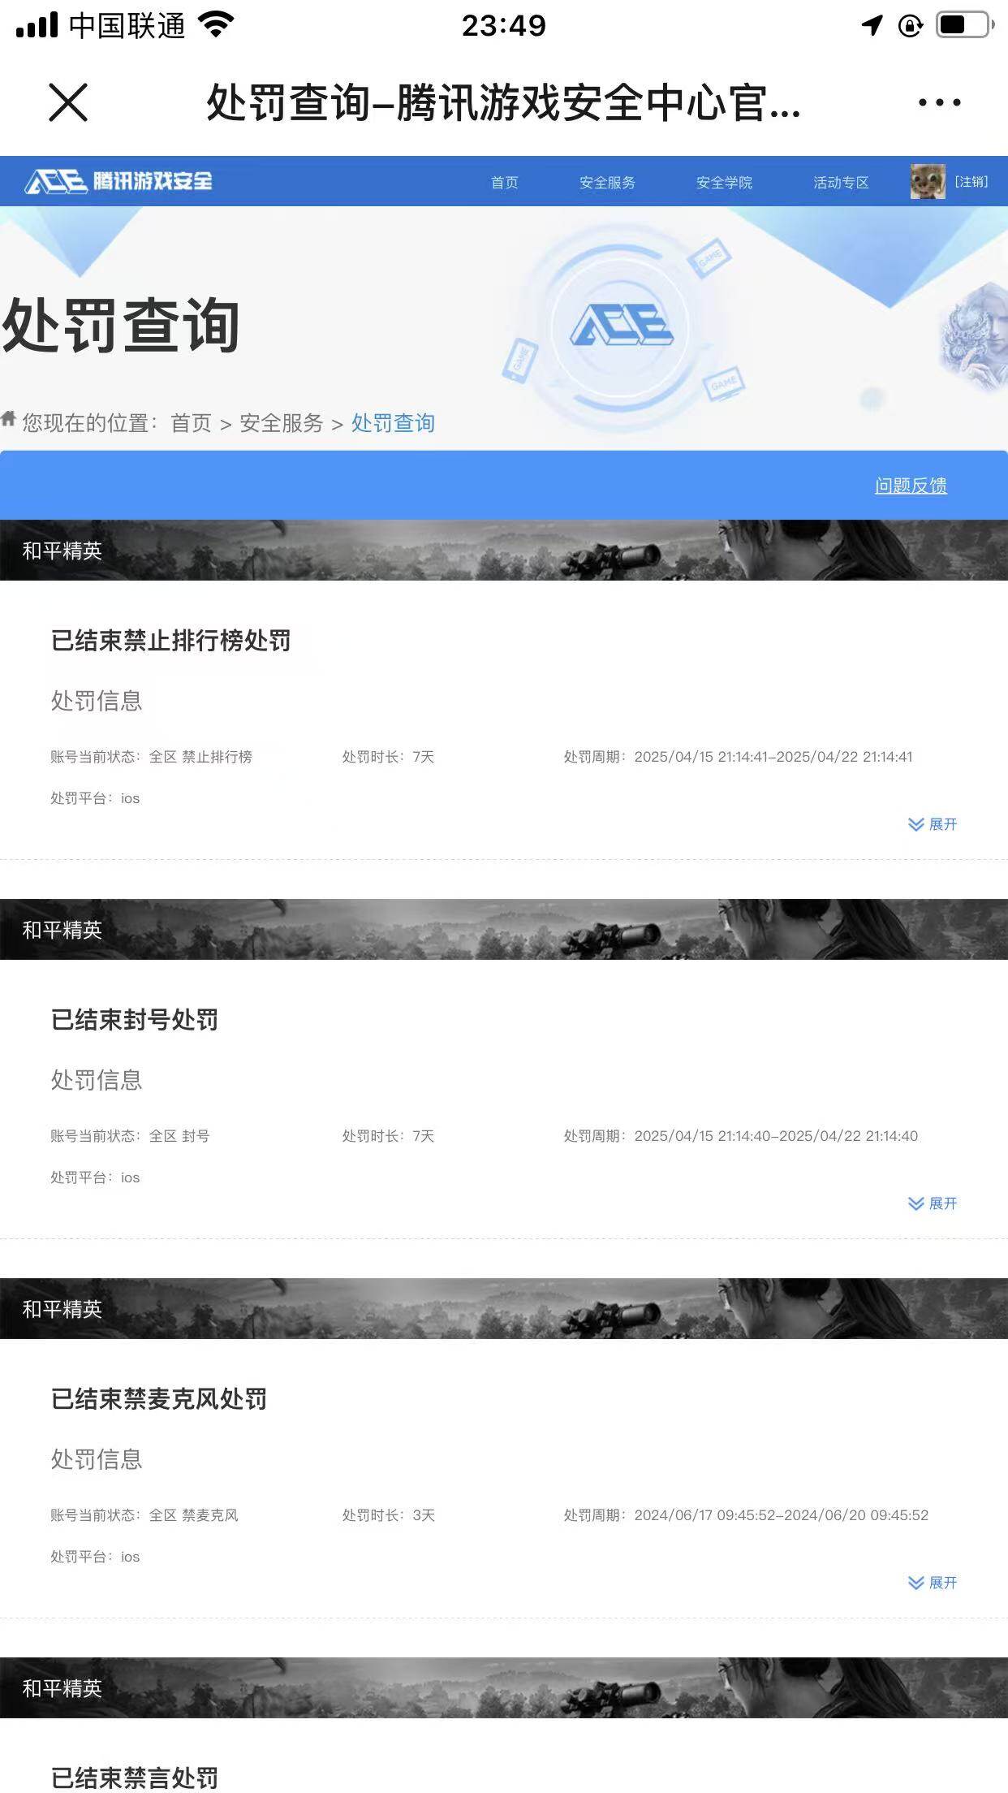This screenshot has width=1008, height=1793.
Task: Click 账号当前状态: 全区 禁麦克风 text
Action: 144,1515
